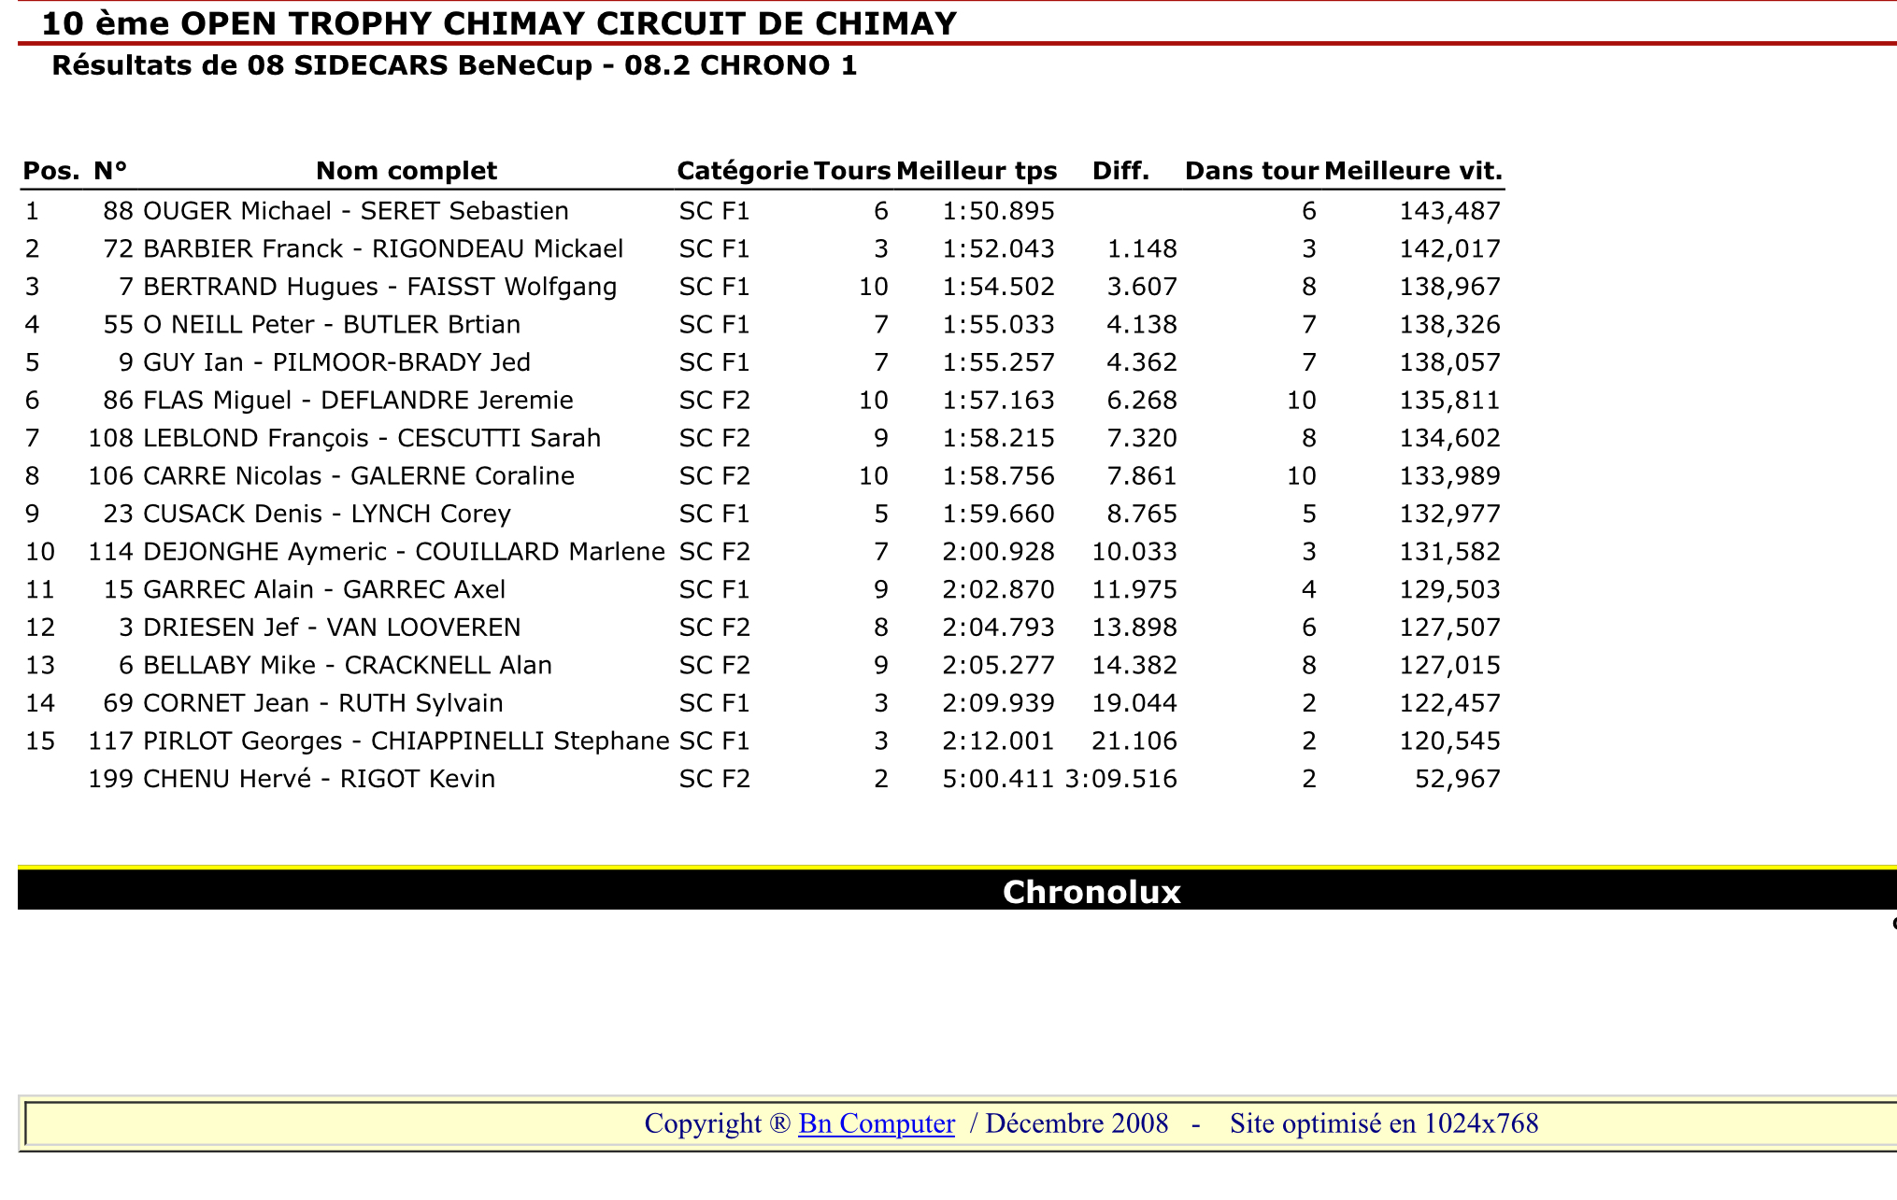Select the 10 ème OPEN TROPHY CHIMAY title
This screenshot has height=1200, width=1897.
tap(499, 23)
